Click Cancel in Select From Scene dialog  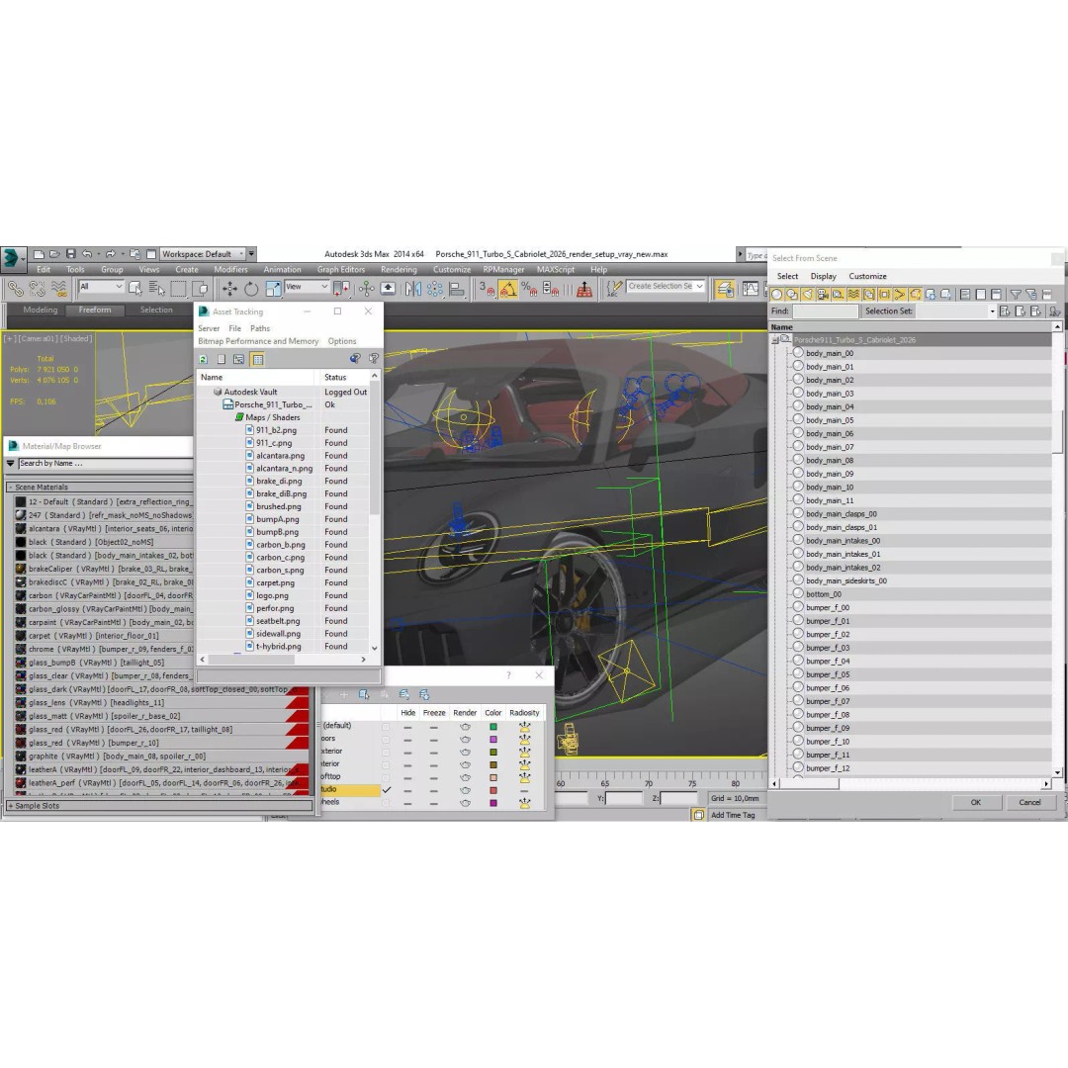point(1029,802)
